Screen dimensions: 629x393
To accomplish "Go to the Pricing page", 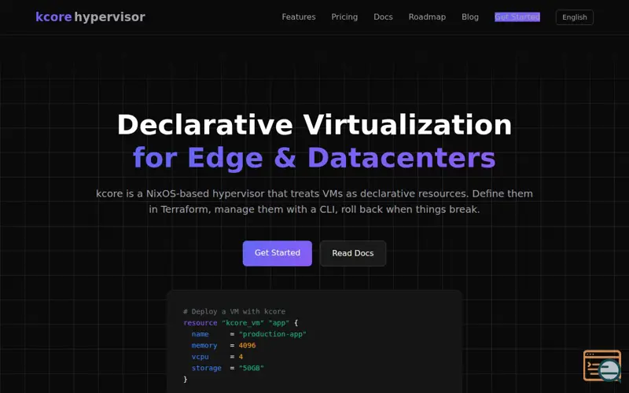I will 344,17.
